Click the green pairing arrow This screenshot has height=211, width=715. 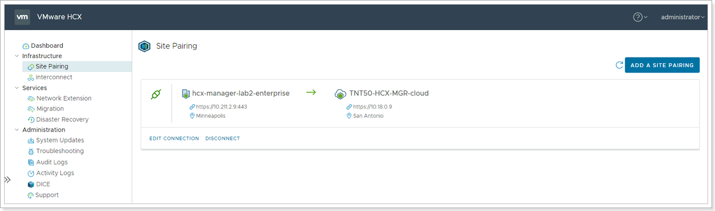[311, 93]
